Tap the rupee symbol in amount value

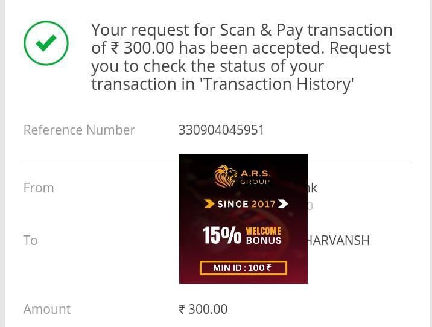pos(182,310)
